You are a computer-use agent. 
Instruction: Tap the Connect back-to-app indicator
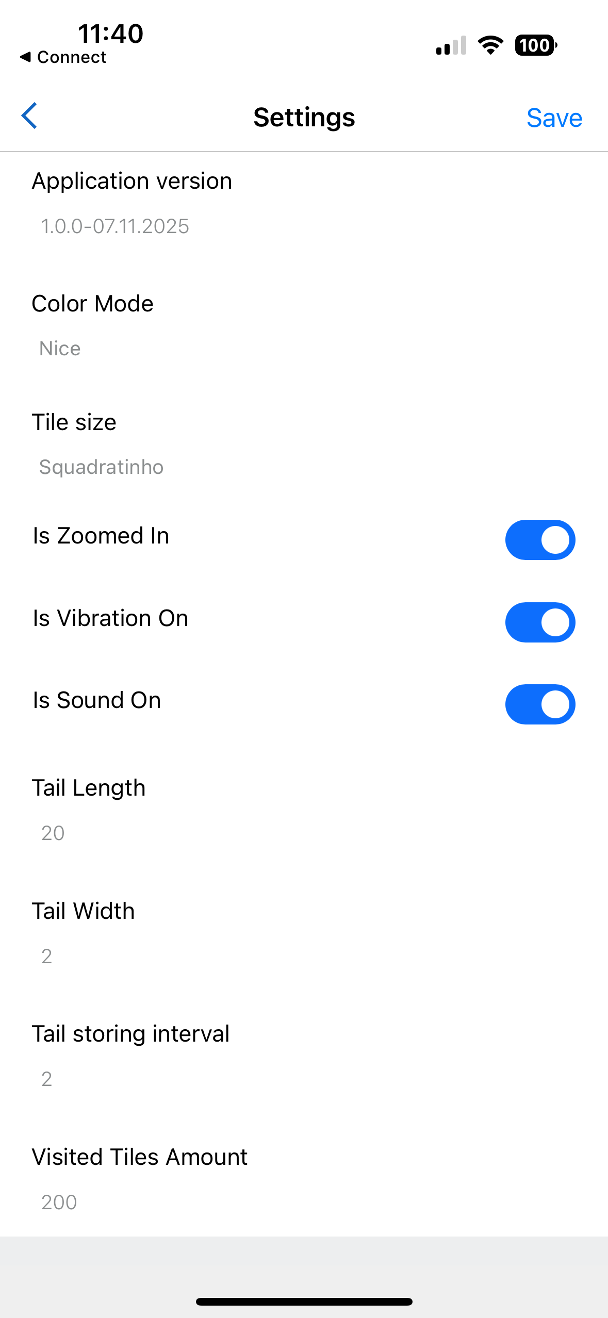63,57
